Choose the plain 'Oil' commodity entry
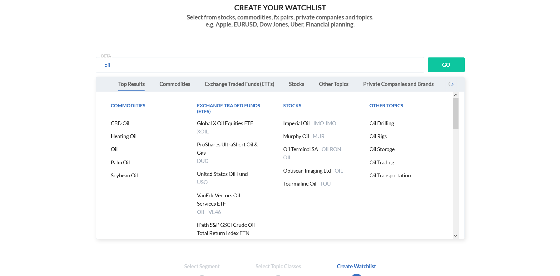The height and width of the screenshot is (276, 560). click(x=114, y=149)
